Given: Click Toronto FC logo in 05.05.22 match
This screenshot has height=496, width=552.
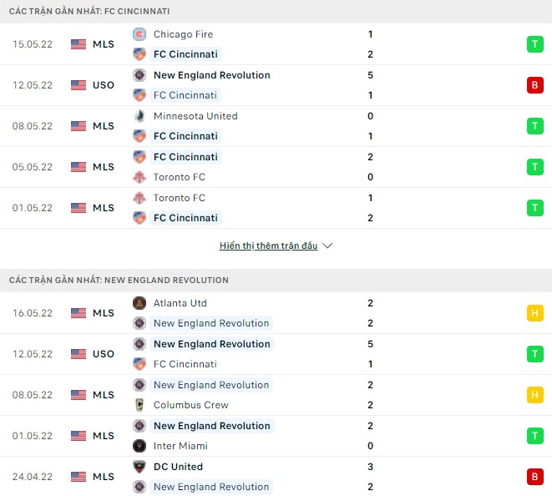Looking at the screenshot, I should click(x=139, y=177).
